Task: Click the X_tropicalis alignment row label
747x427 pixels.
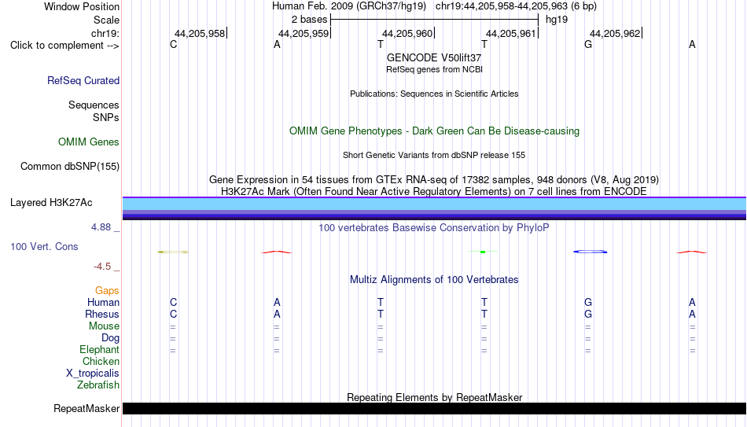Action: click(x=93, y=374)
